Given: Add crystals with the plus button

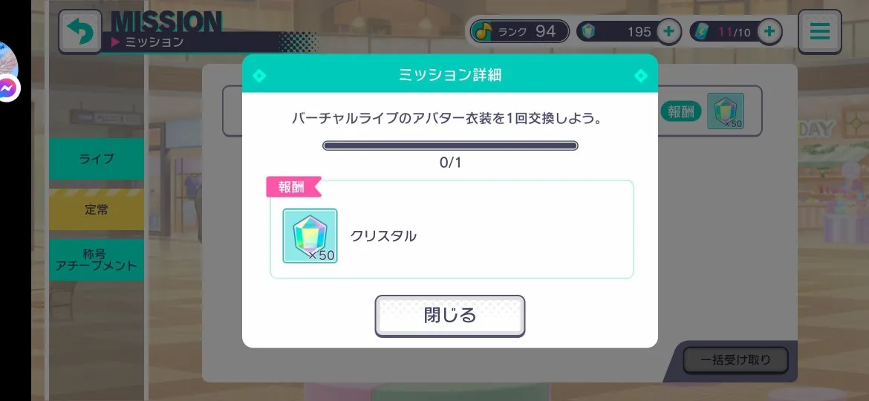Looking at the screenshot, I should pos(669,32).
